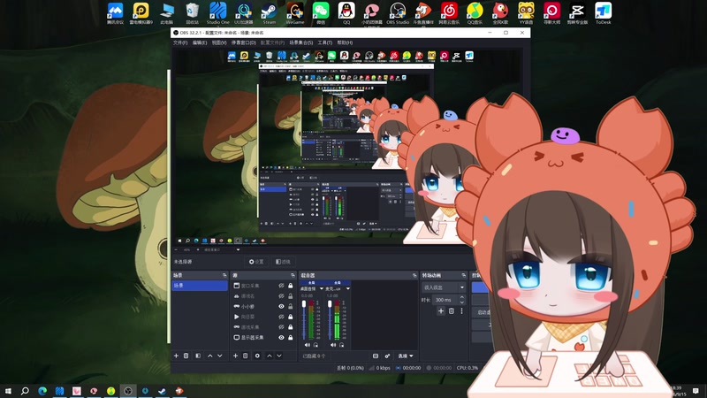Unlock the 窗口采集 source lock
The width and height of the screenshot is (707, 398).
pos(291,286)
